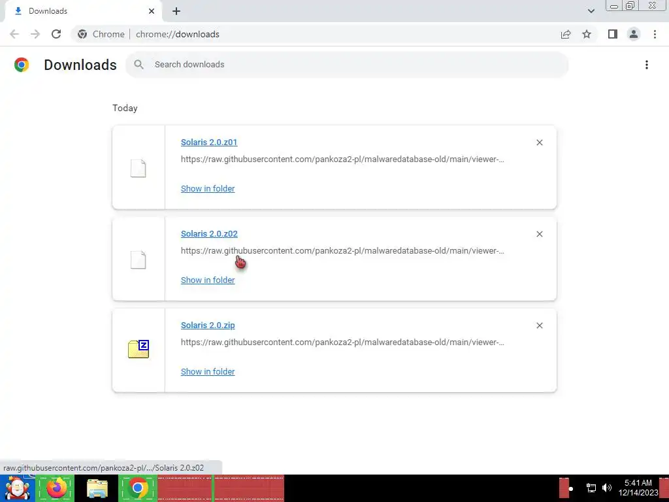Image resolution: width=669 pixels, height=502 pixels.
Task: Open the Downloads page more actions menu
Action: [x=647, y=65]
